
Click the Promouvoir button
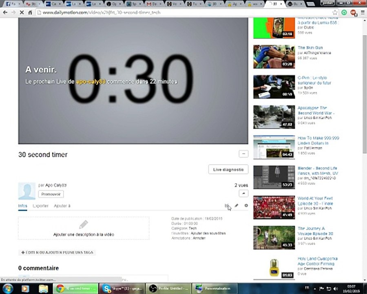[x=51, y=194]
